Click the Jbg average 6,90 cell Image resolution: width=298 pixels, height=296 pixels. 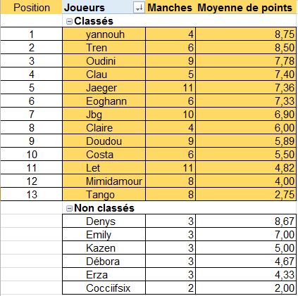tap(246, 115)
